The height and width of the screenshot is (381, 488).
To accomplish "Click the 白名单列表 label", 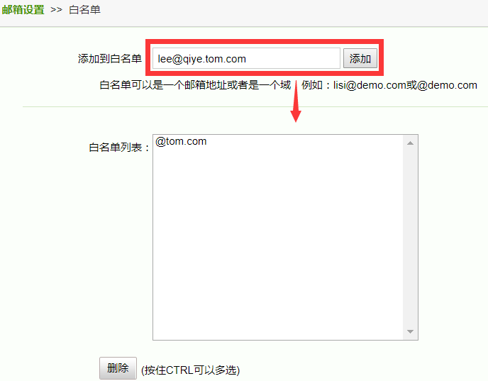I will 119,148.
